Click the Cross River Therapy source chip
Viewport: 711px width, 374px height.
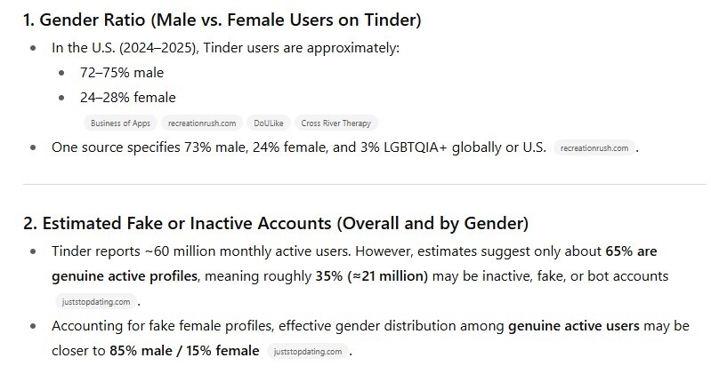[x=335, y=123]
